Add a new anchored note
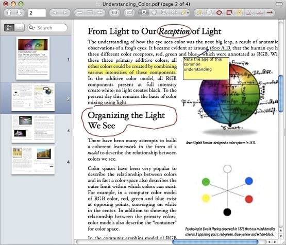Image resolution: width=286 pixels, height=245 pixels. pyautogui.click(x=209, y=12)
